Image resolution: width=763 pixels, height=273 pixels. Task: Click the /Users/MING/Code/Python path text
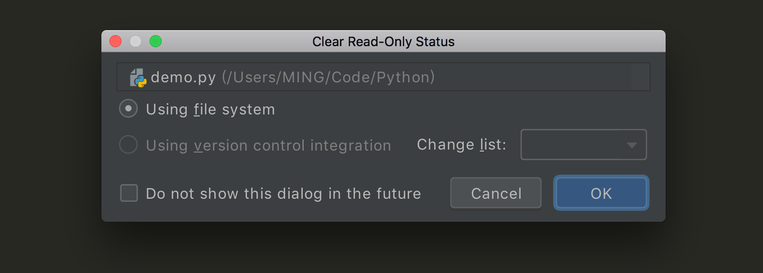coord(328,77)
